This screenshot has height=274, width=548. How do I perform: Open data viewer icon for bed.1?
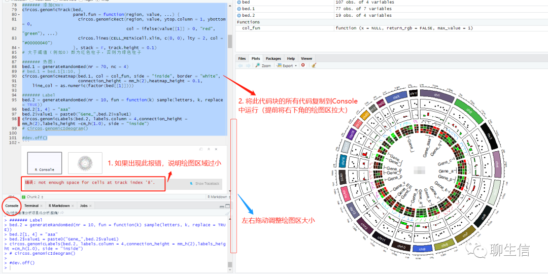tap(239, 9)
